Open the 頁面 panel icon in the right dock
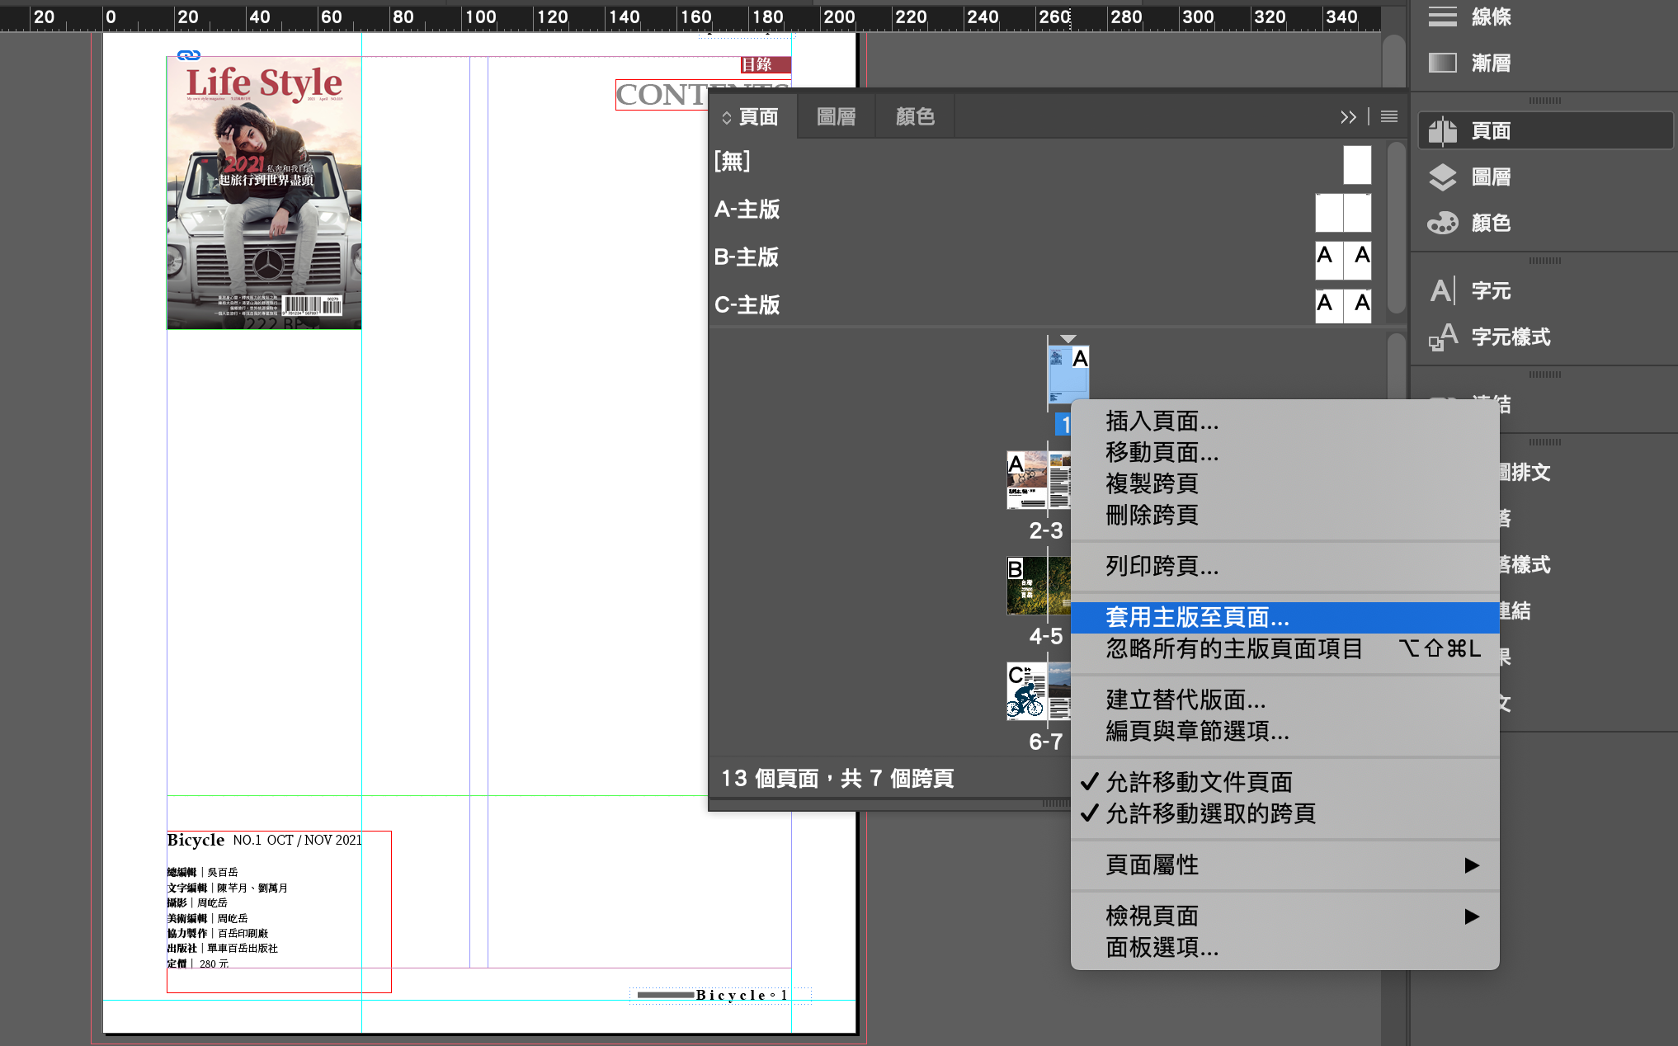The height and width of the screenshot is (1046, 1678). (1443, 131)
